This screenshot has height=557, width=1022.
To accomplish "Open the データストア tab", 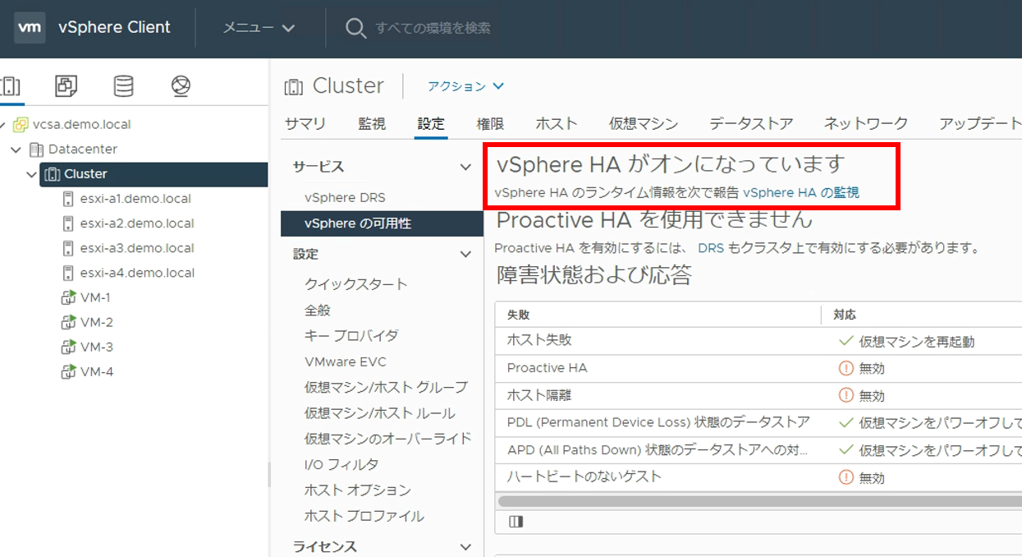I will (751, 124).
